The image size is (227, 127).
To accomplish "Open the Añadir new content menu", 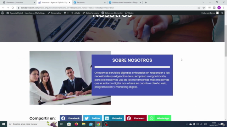I will click(x=76, y=13).
